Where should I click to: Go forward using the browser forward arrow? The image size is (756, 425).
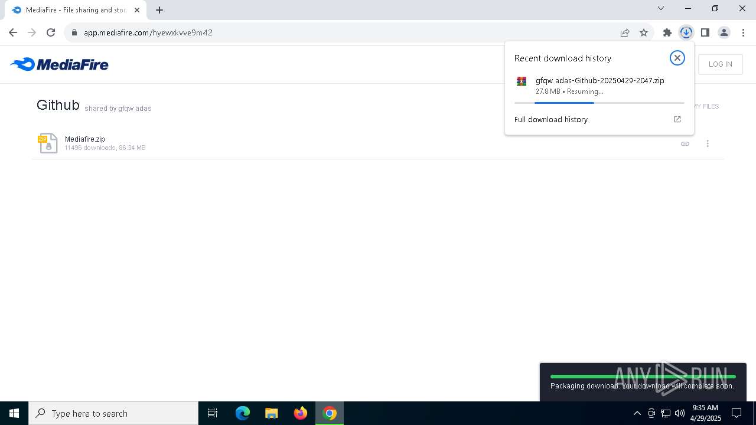point(32,32)
